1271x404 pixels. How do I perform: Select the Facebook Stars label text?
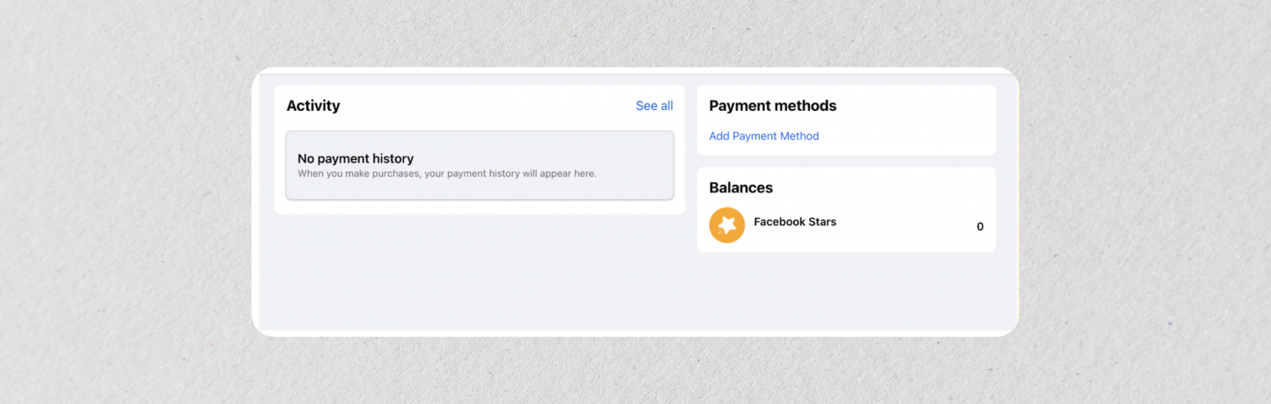pyautogui.click(x=795, y=222)
